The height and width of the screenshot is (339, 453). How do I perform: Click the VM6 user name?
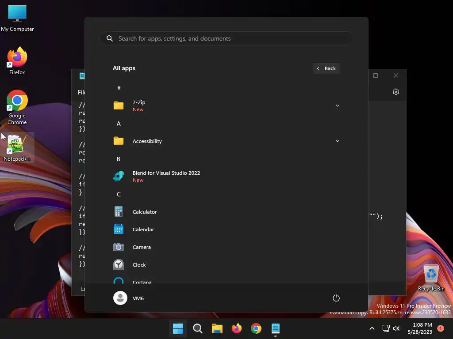(138, 298)
